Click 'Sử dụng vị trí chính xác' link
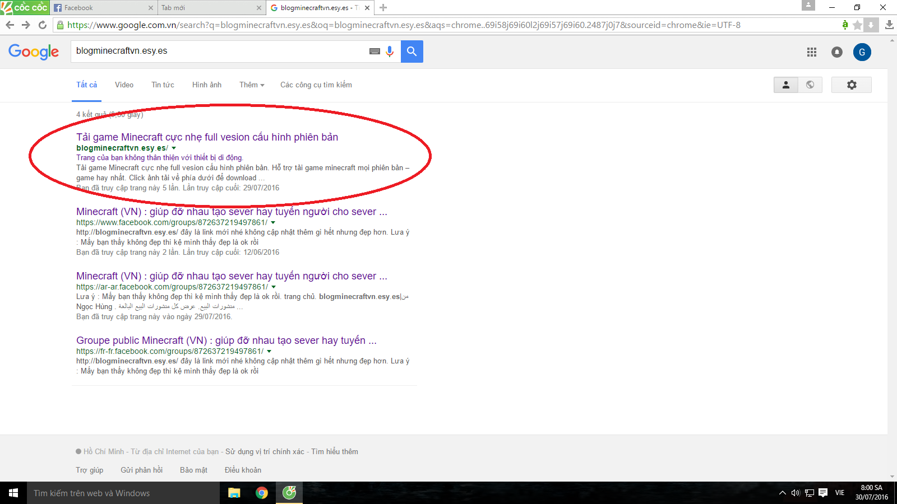Screen dimensions: 897x504 click(x=265, y=451)
